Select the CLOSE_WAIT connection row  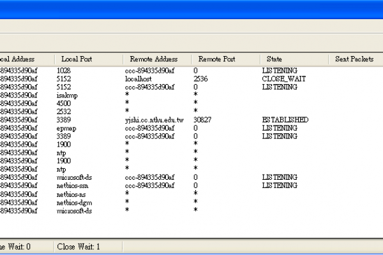(x=279, y=78)
